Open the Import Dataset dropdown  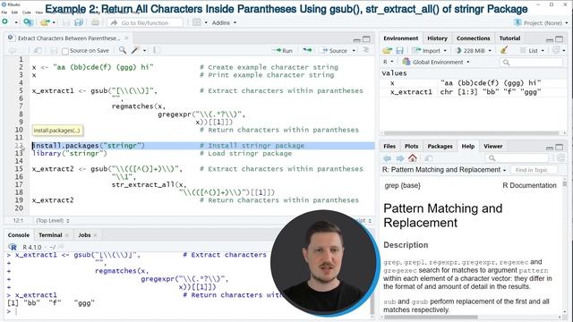tap(429, 50)
